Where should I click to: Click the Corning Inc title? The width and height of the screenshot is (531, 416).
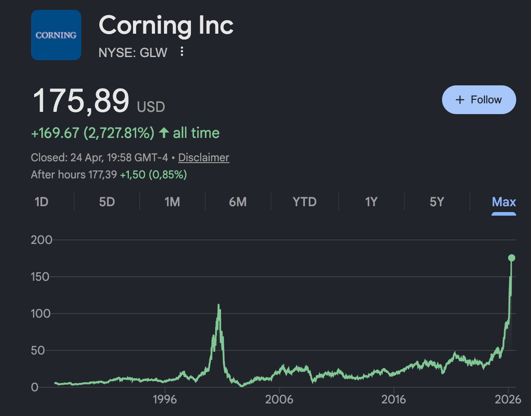(x=166, y=26)
